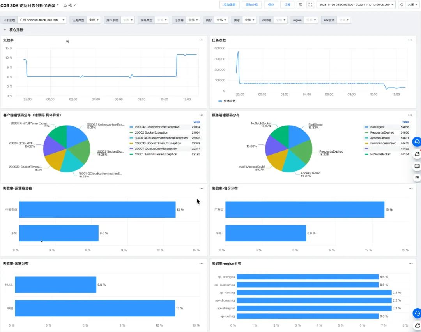The image size is (421, 332).
Task: Toggle 20004 QCloudClientException legend entry
Action: (x=153, y=149)
